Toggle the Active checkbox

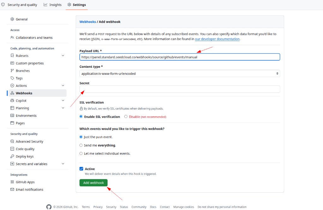(x=81, y=169)
